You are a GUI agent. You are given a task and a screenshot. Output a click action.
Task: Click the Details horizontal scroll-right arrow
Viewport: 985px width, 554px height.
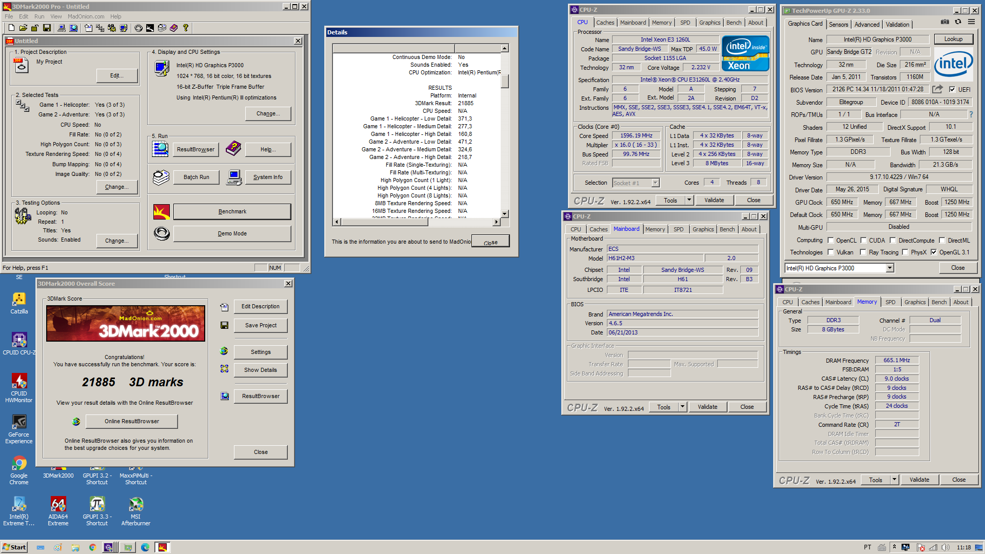[497, 222]
